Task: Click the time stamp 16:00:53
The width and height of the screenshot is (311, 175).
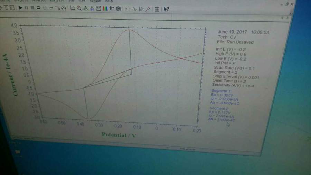Action: pyautogui.click(x=260, y=33)
